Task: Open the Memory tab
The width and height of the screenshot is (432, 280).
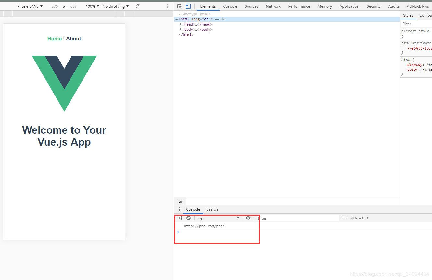Action: pos(324,6)
